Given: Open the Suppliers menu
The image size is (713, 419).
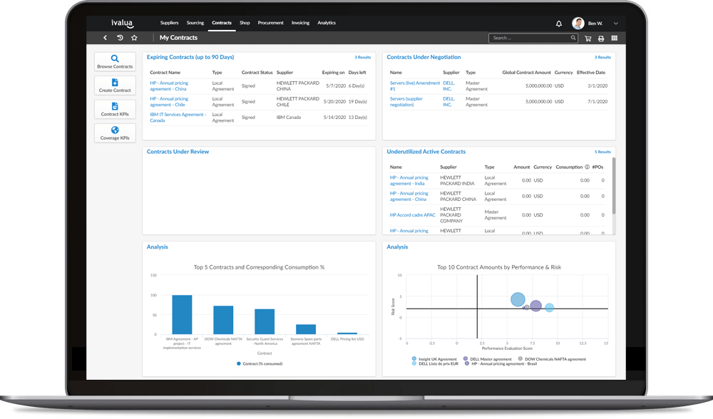Looking at the screenshot, I should point(169,23).
